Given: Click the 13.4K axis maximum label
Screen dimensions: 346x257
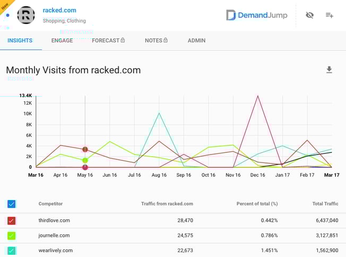Looking at the screenshot, I should [x=25, y=96].
